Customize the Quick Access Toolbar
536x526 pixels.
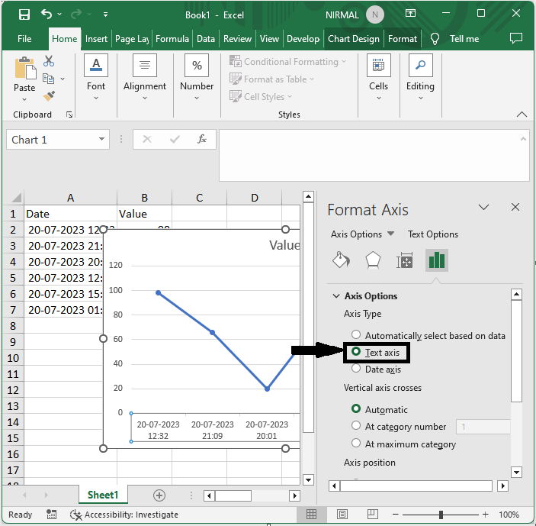point(105,15)
